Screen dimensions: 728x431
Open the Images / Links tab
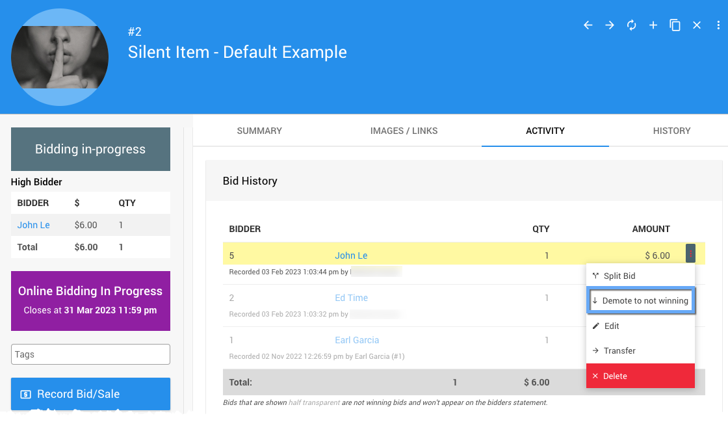coord(404,131)
